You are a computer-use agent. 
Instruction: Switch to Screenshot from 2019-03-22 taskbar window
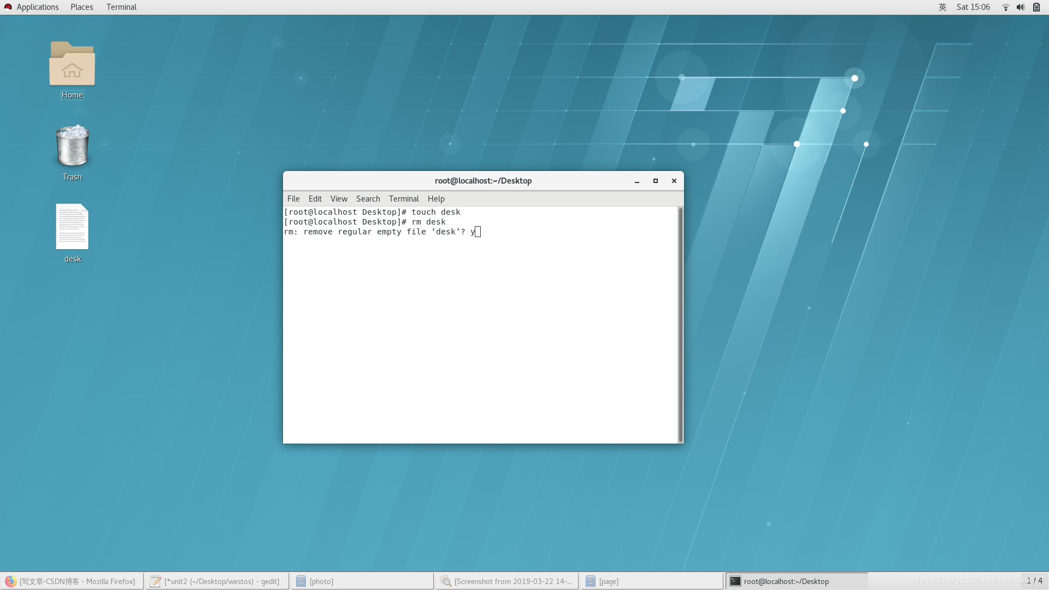[x=506, y=581]
